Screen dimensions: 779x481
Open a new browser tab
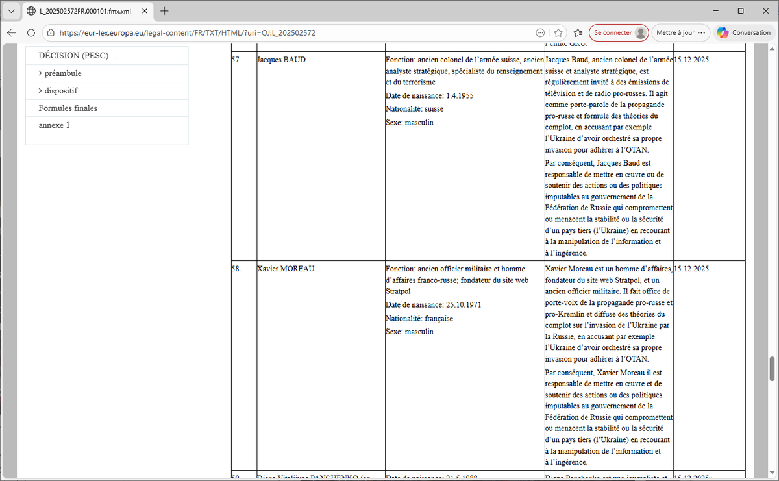165,11
